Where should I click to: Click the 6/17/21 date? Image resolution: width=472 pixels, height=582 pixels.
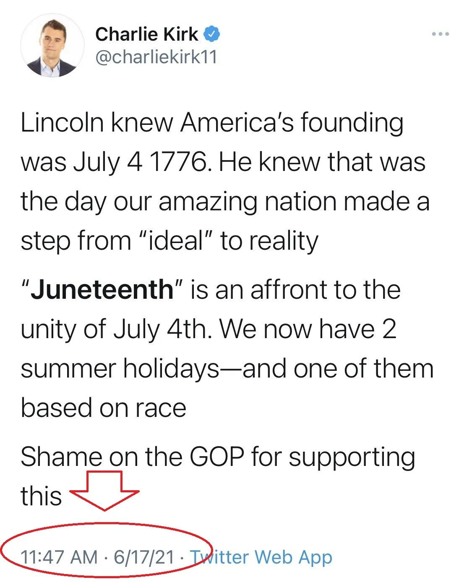(143, 557)
